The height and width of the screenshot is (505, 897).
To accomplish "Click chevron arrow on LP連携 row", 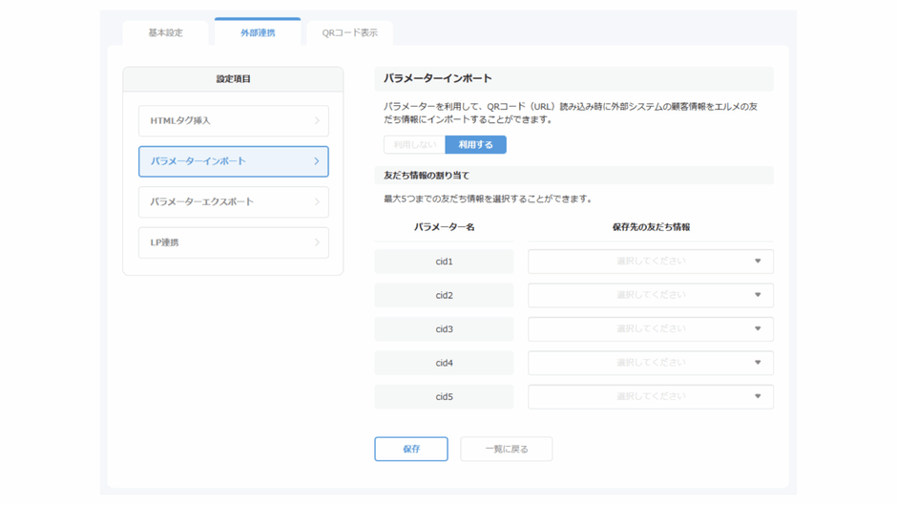I will [317, 242].
